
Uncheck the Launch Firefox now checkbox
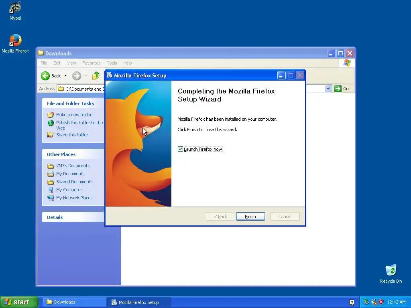coord(180,149)
